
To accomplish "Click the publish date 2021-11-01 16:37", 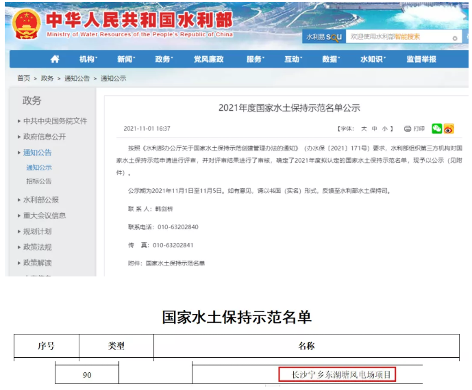I will (147, 129).
